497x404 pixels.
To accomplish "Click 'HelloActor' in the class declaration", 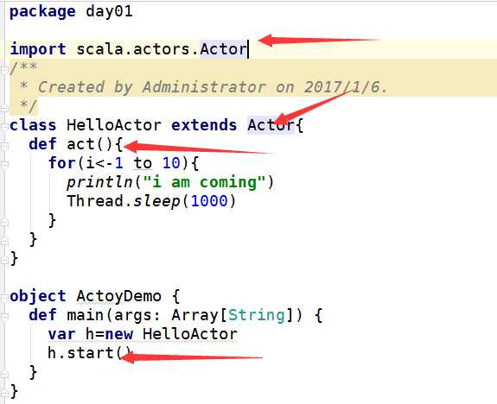I will coord(114,125).
